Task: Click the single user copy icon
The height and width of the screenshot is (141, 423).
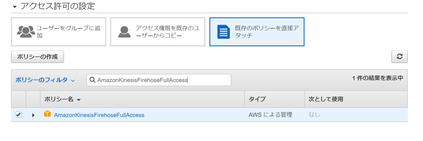Action: (125, 32)
